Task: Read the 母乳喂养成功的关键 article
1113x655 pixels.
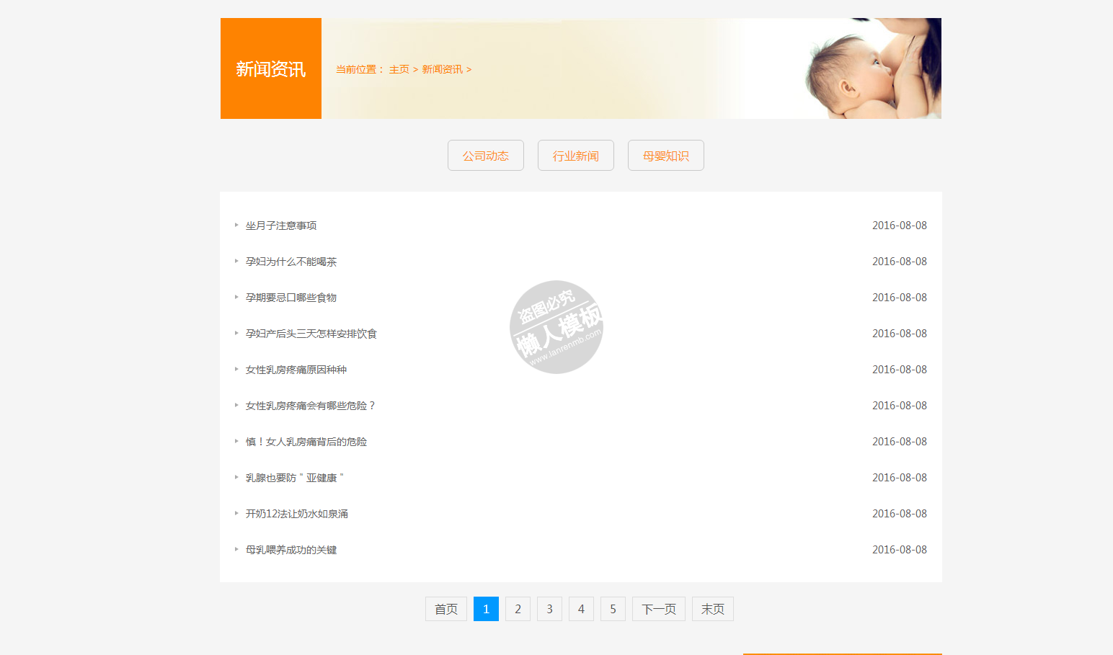Action: click(291, 550)
